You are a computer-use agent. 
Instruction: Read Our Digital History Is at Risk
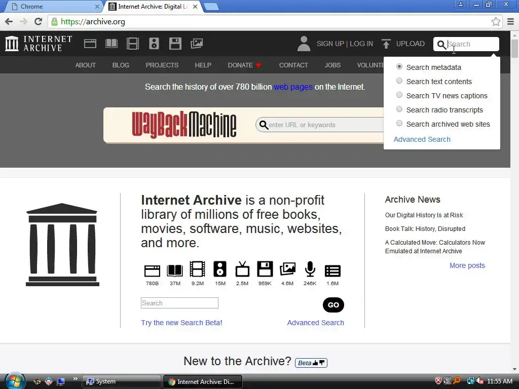[424, 215]
